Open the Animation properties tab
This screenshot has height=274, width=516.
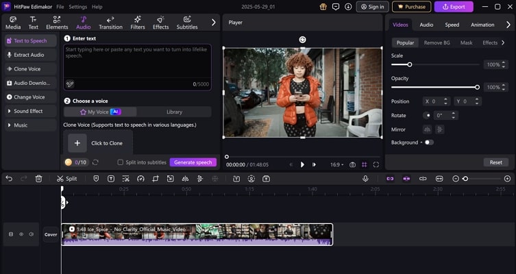pyautogui.click(x=482, y=25)
